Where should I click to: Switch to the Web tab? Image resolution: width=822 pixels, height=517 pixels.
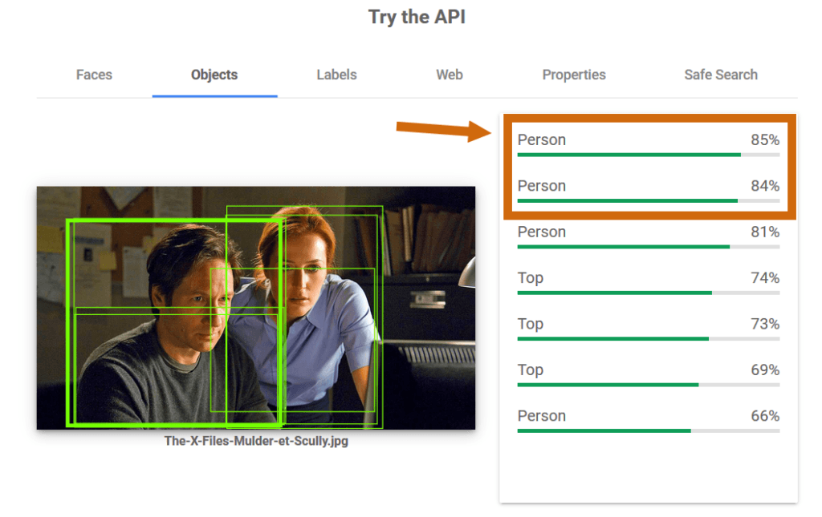pyautogui.click(x=450, y=75)
